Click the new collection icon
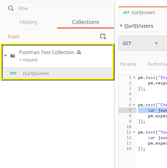Image resolution: width=167 pixels, height=168 pixels. coord(103,36)
